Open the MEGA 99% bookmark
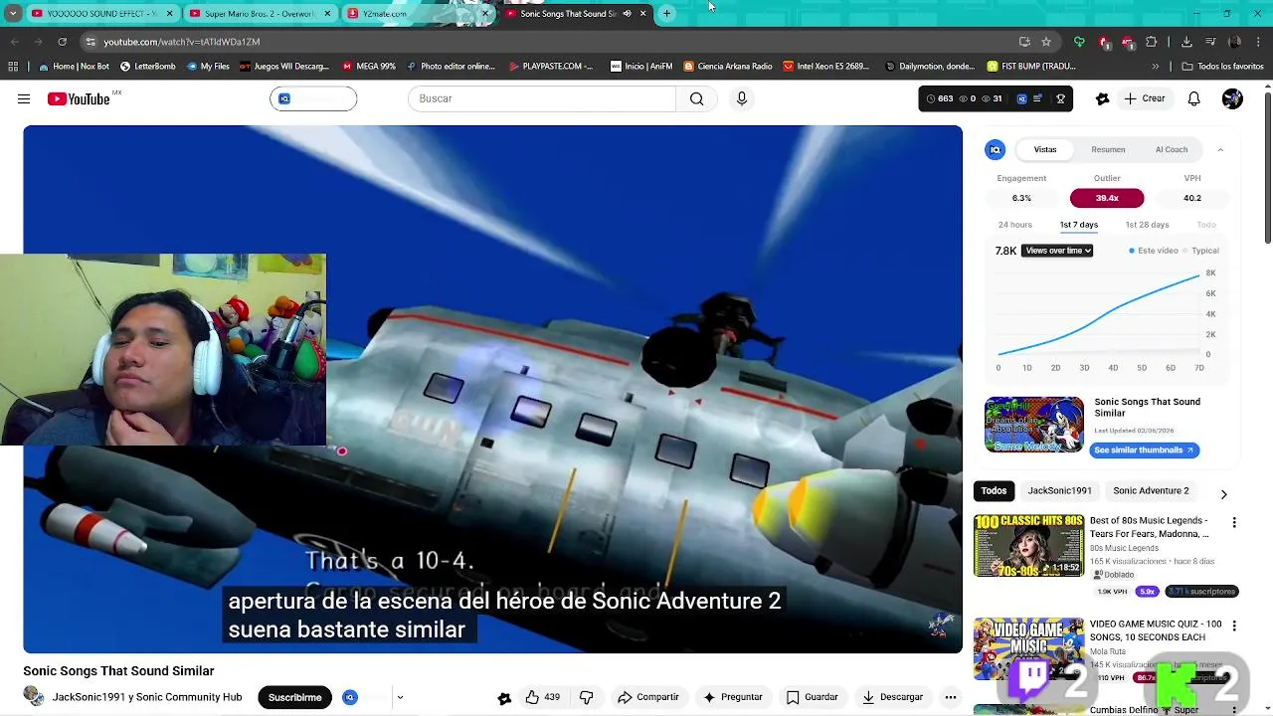The image size is (1273, 716). [x=369, y=67]
